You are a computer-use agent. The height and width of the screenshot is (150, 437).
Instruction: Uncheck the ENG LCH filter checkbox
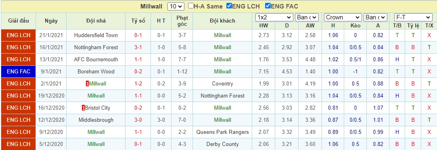pyautogui.click(x=229, y=6)
